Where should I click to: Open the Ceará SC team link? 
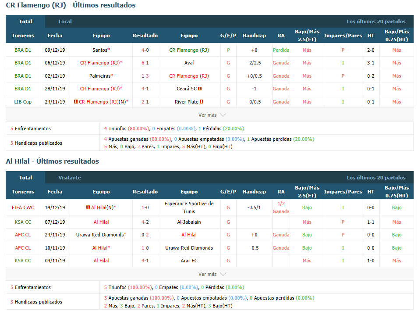pyautogui.click(x=187, y=89)
